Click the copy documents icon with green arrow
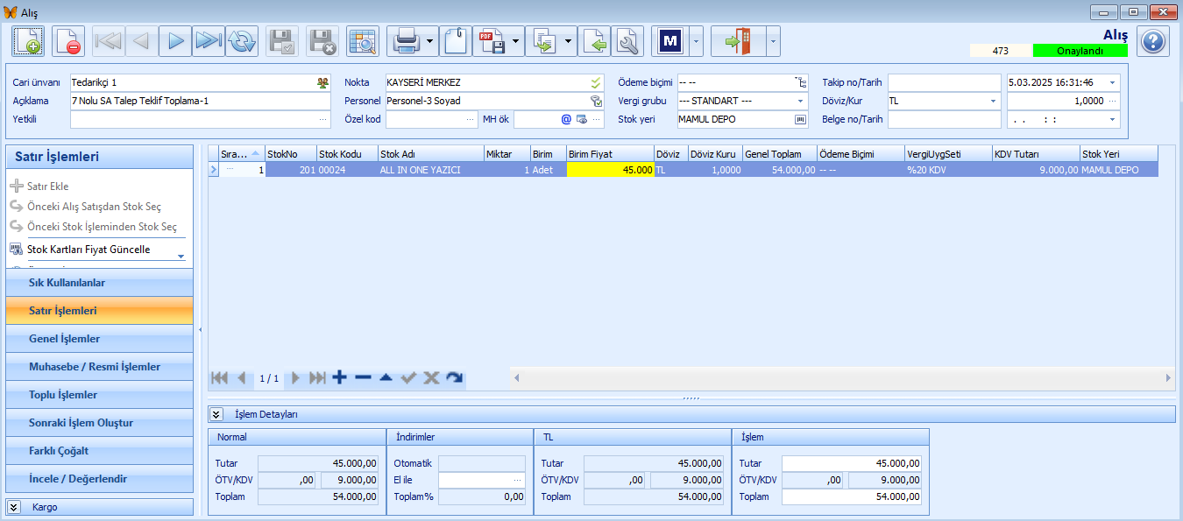1183x521 pixels. [543, 41]
